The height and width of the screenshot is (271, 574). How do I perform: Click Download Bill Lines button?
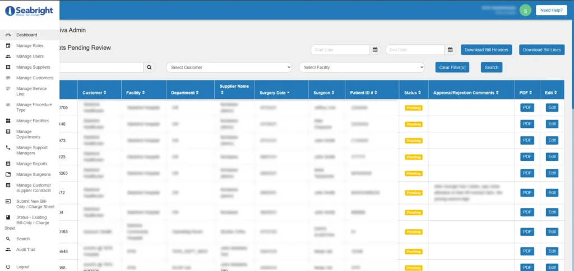click(x=542, y=50)
